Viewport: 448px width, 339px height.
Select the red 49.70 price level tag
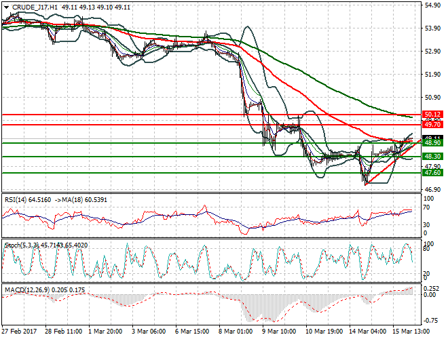click(432, 125)
